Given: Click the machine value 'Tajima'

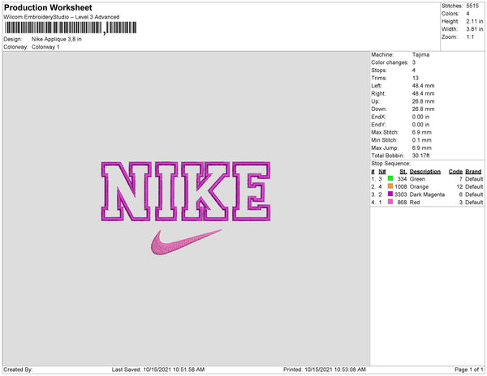Looking at the screenshot, I should [x=420, y=54].
